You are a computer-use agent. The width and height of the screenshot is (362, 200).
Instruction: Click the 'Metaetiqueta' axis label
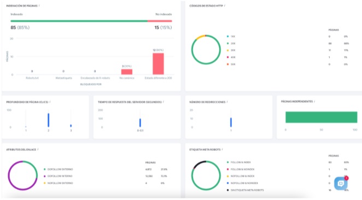64,78
